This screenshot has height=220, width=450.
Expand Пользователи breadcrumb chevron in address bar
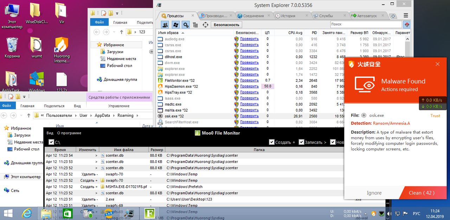click(x=76, y=115)
